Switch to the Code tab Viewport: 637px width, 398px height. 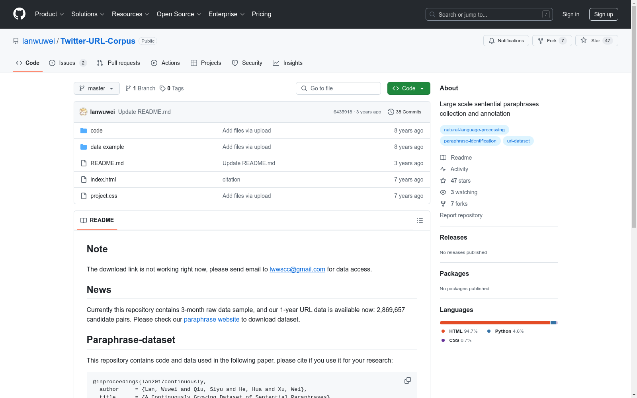click(x=27, y=63)
